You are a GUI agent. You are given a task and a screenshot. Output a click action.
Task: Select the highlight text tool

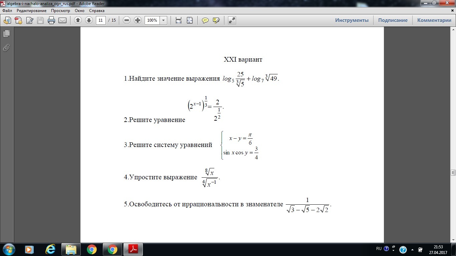[216, 20]
